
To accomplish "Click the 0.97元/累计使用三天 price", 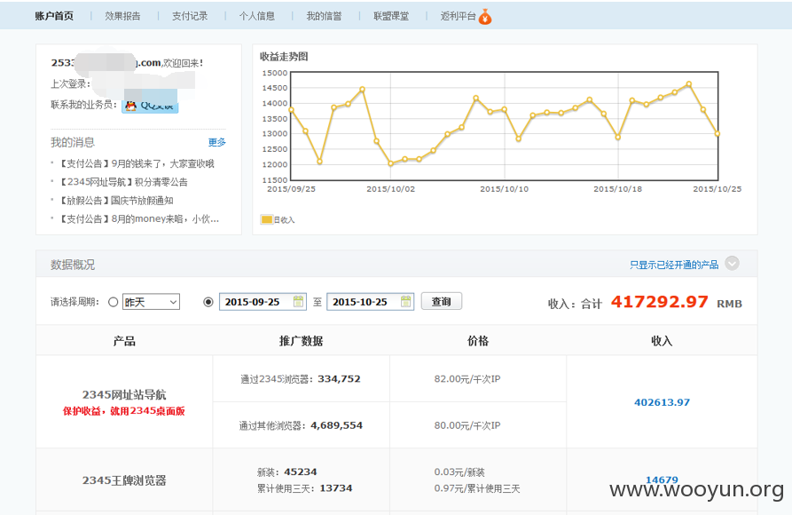I will click(x=477, y=488).
